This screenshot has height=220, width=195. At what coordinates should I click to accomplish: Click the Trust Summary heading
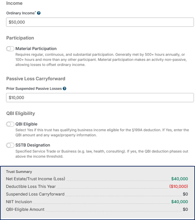tap(19, 172)
